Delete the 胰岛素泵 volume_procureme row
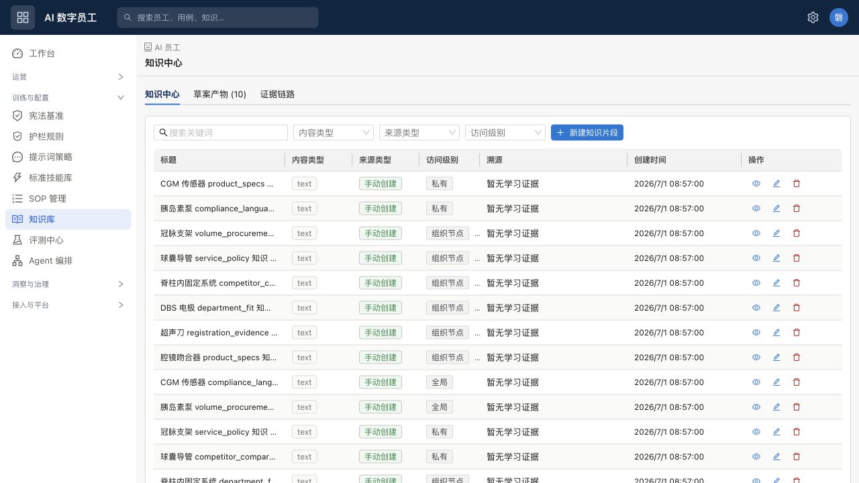 click(797, 407)
